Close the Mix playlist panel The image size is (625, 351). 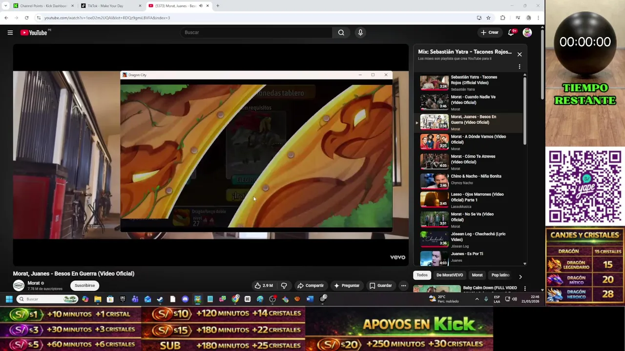pyautogui.click(x=520, y=54)
